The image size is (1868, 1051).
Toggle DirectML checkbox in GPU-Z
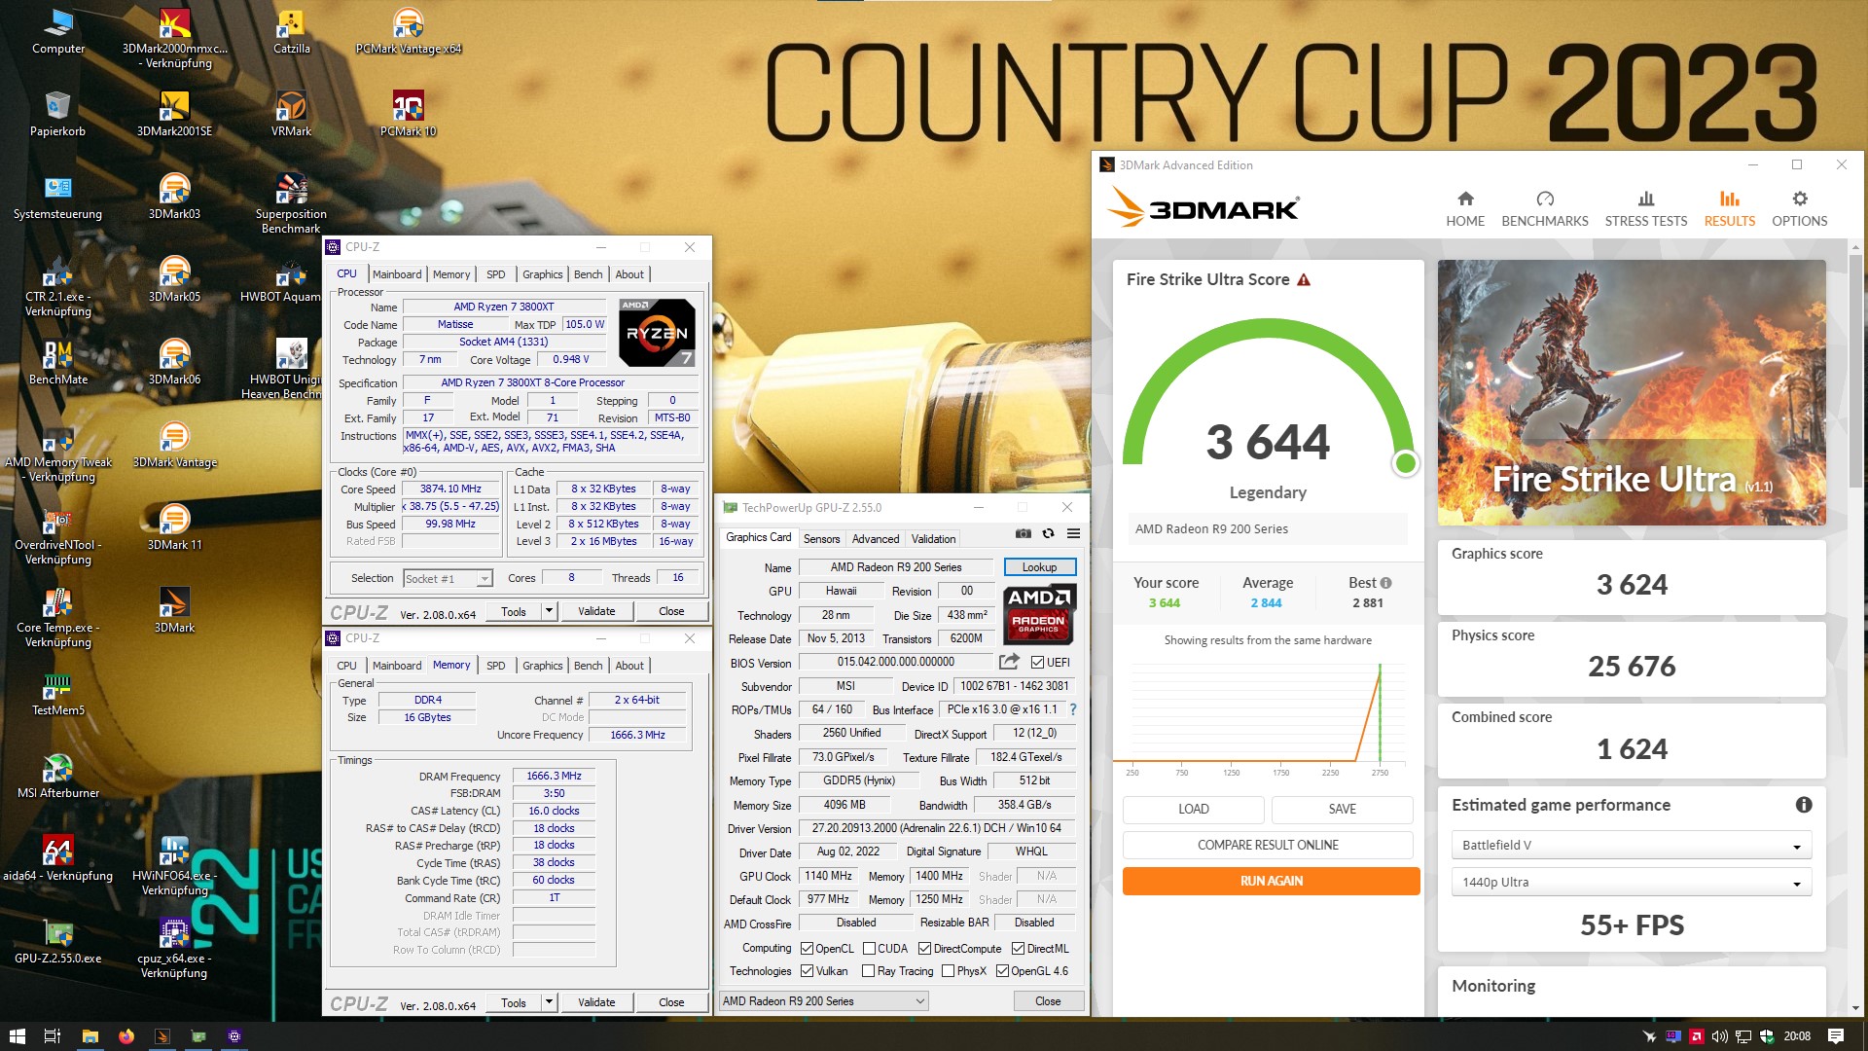coord(1018,949)
